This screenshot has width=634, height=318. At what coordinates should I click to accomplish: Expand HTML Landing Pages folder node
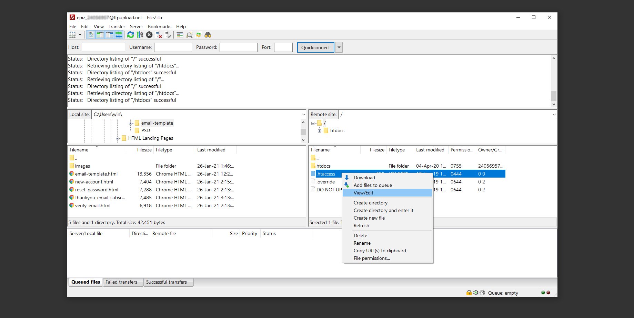coord(118,138)
